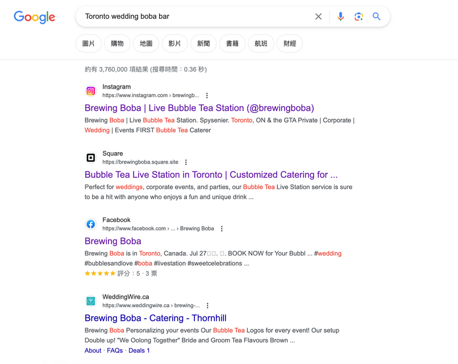458x364 pixels.
Task: Open Google Lens image search
Action: click(359, 16)
